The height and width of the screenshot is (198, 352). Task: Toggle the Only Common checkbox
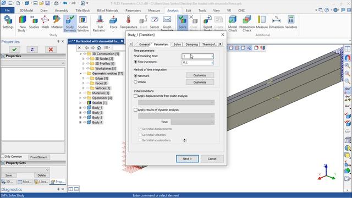tap(3, 156)
